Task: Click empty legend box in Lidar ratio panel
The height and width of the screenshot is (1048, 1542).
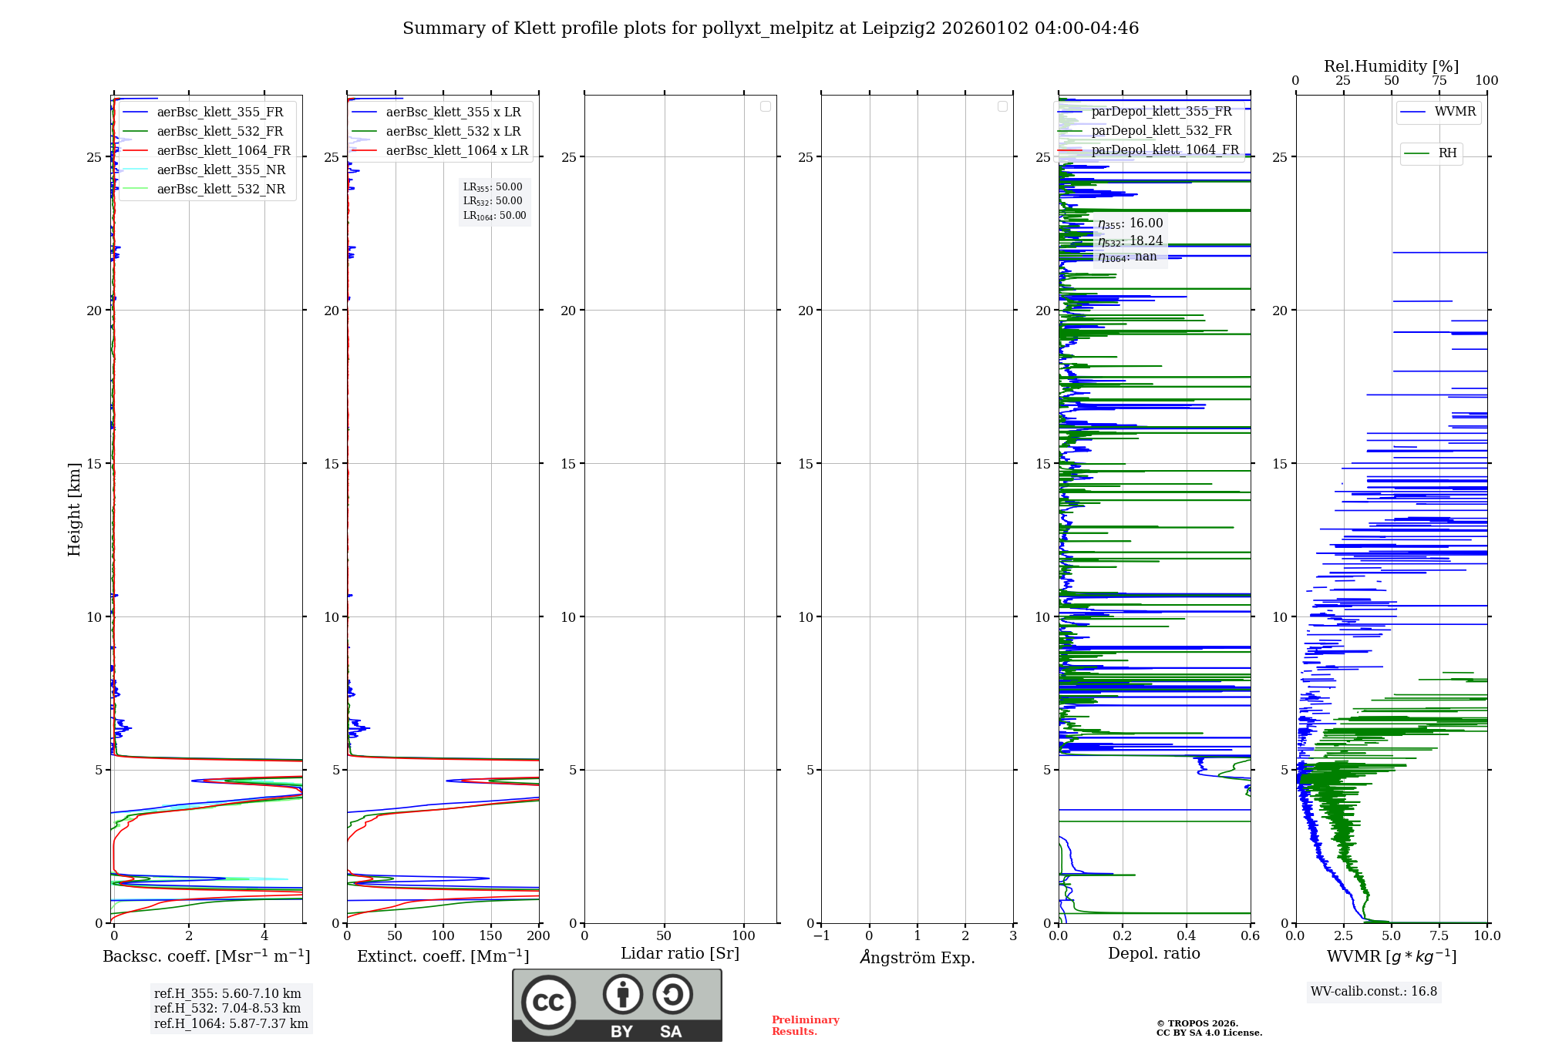Action: (x=766, y=106)
